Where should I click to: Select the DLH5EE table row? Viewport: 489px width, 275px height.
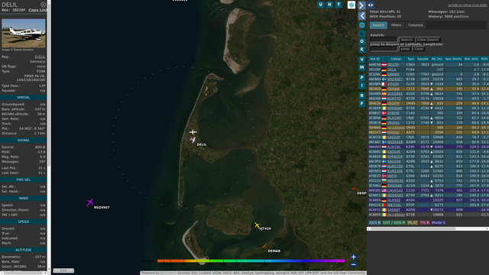[428, 200]
